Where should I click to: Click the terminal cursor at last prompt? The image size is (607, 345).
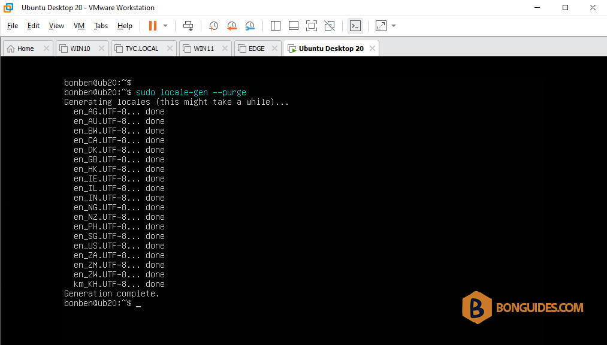pos(138,306)
